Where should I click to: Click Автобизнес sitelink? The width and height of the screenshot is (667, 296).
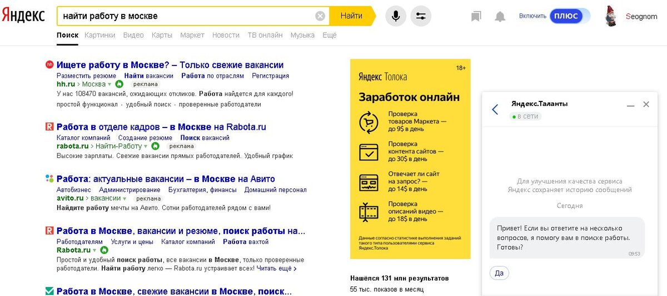(74, 190)
